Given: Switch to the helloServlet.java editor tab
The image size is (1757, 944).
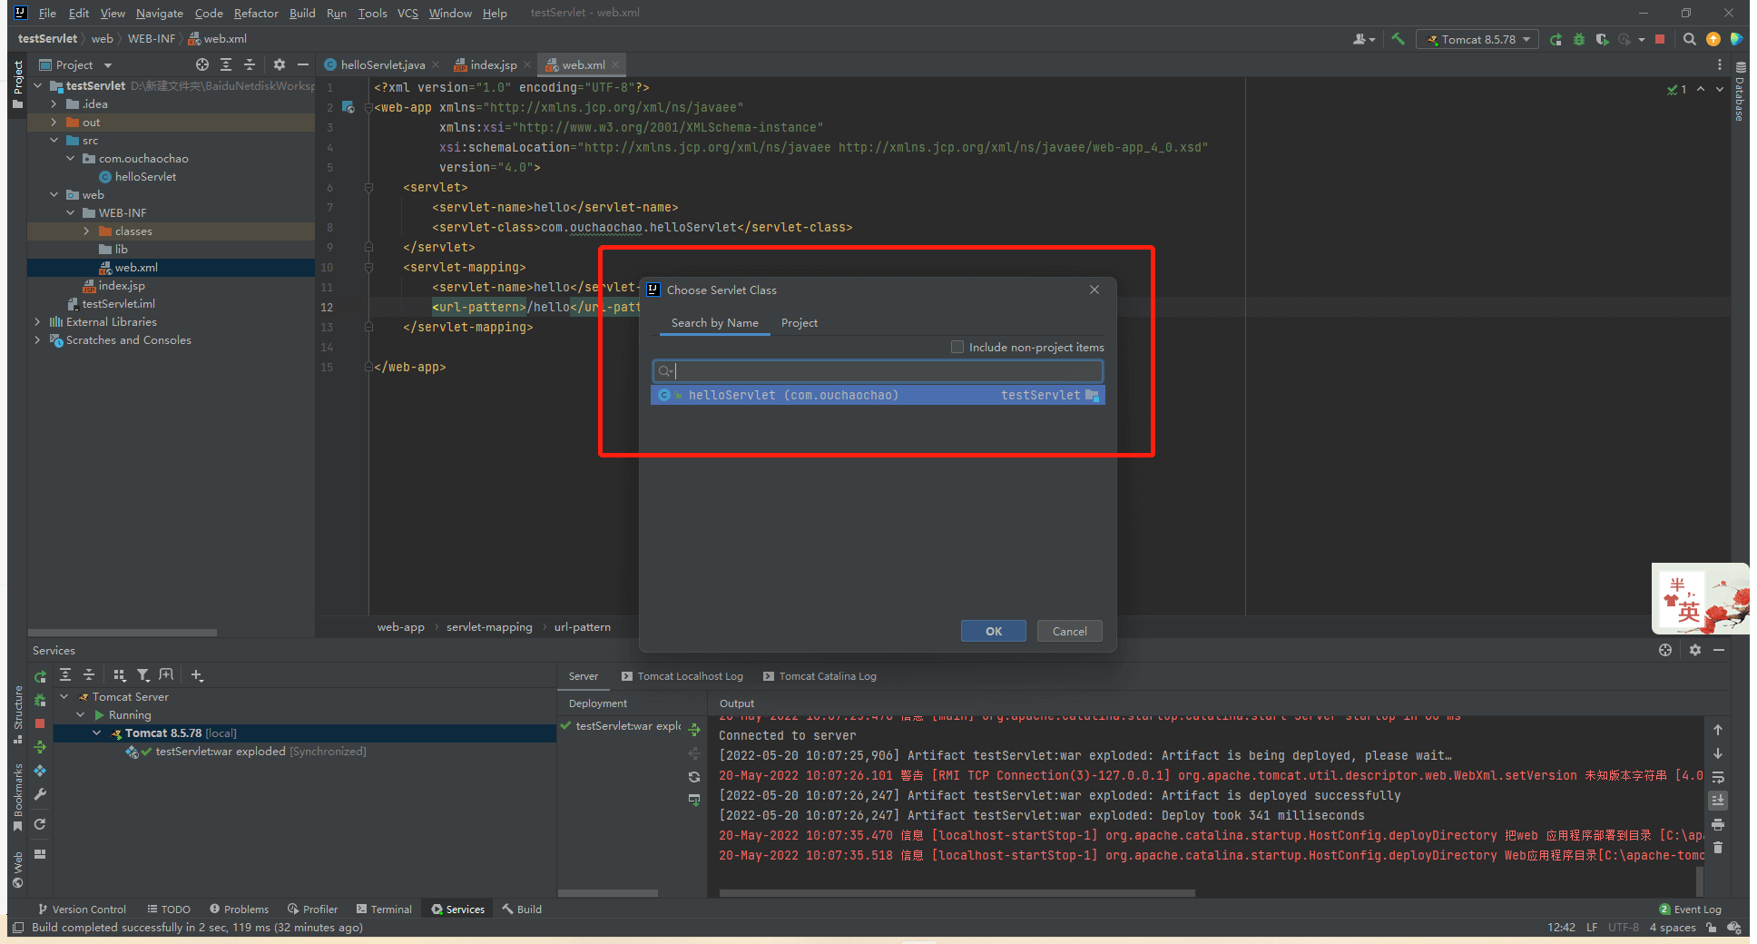Looking at the screenshot, I should [x=382, y=64].
